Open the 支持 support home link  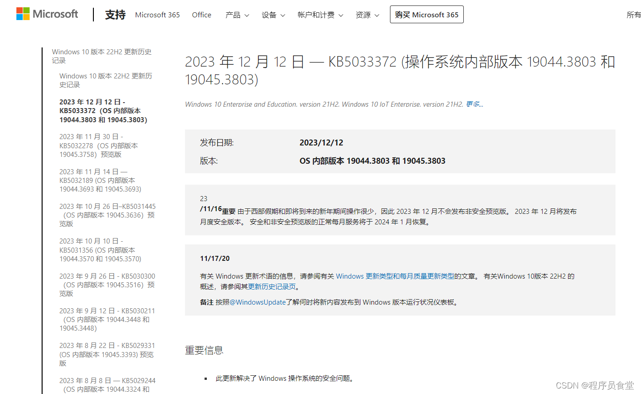click(x=115, y=15)
